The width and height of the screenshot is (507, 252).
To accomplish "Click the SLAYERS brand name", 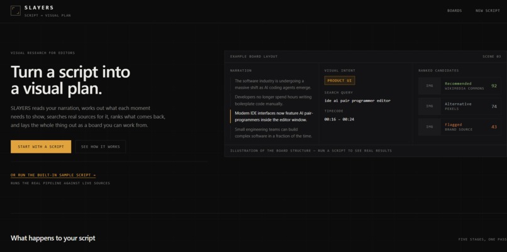I will (39, 8).
